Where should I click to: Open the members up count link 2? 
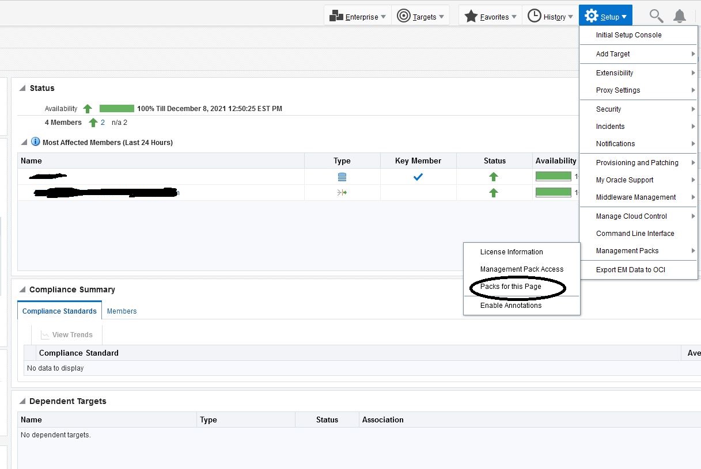coord(103,123)
